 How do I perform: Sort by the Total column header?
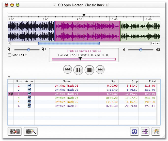147,81
